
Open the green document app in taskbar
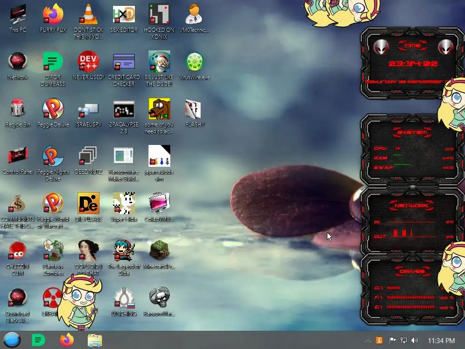[39, 340]
